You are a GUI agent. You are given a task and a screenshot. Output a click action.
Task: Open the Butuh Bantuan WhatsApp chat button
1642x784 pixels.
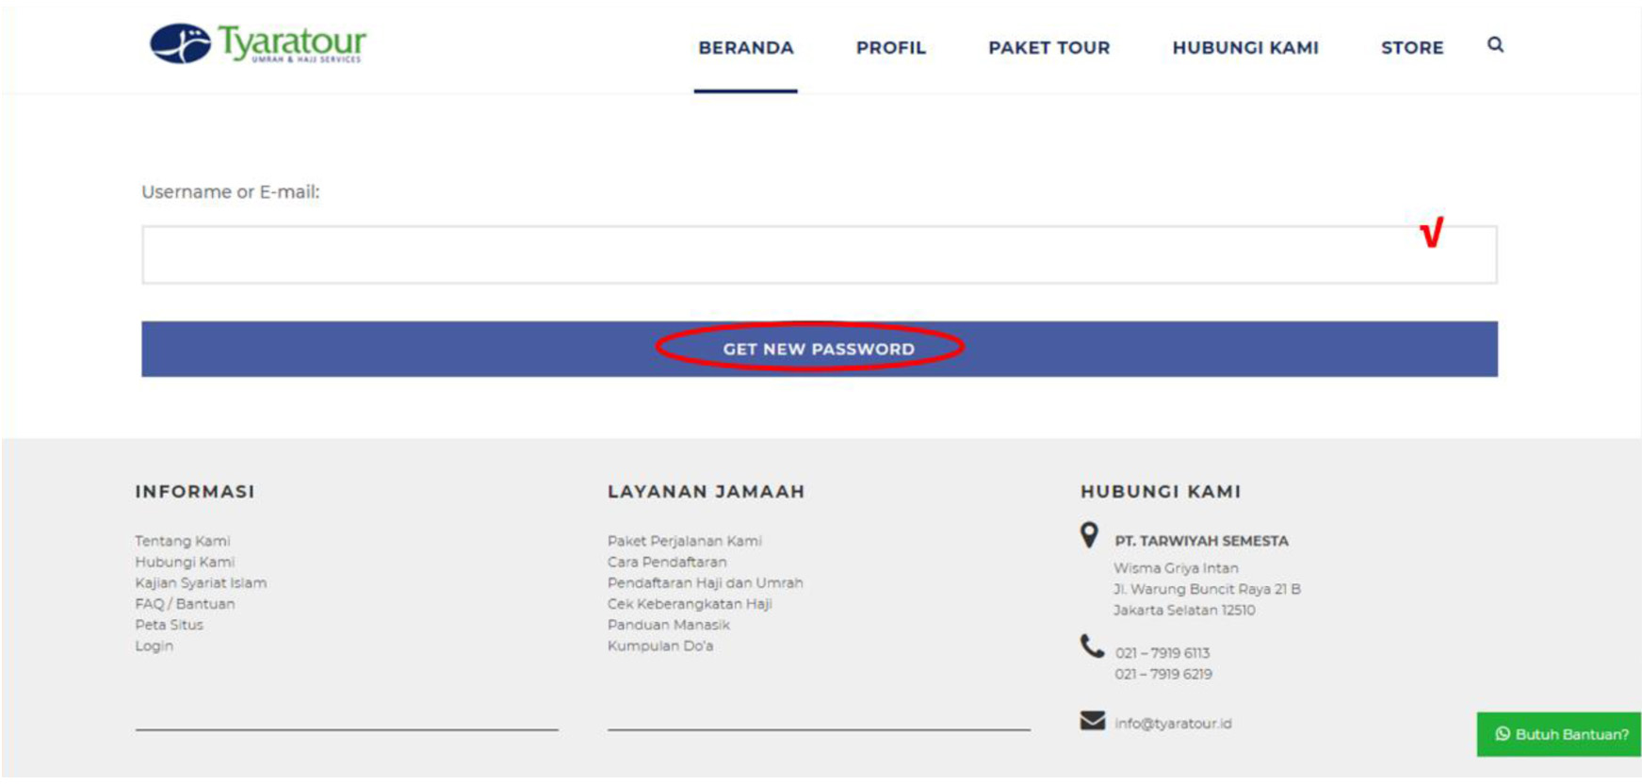pyautogui.click(x=1560, y=734)
